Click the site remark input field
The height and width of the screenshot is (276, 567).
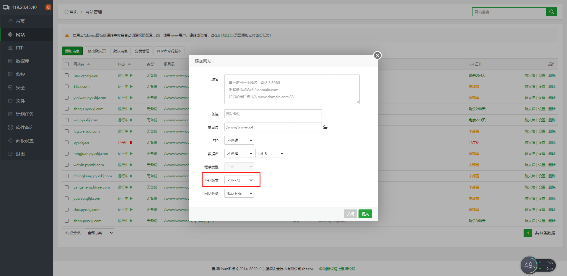(273, 114)
